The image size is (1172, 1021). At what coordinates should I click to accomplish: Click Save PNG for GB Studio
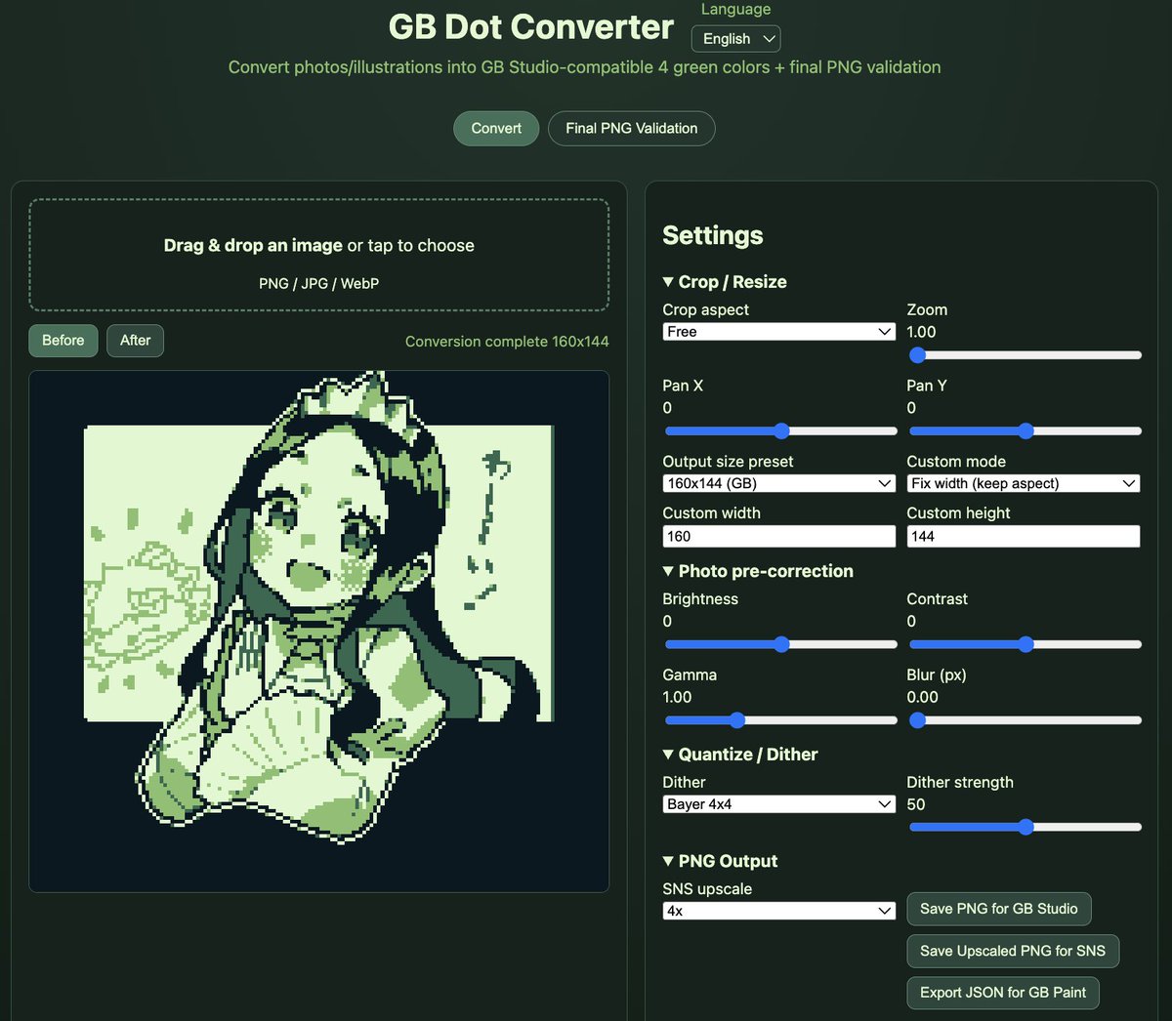pyautogui.click(x=999, y=909)
